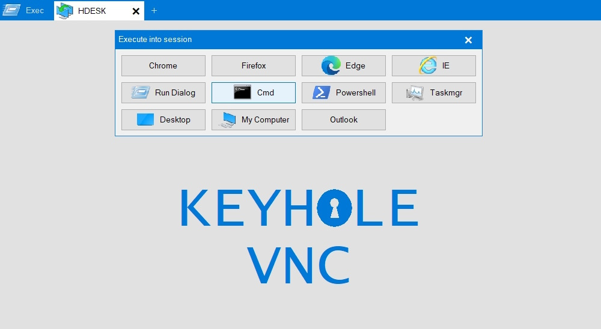The width and height of the screenshot is (601, 329).
Task: Click the Edge browser icon
Action: (x=331, y=65)
